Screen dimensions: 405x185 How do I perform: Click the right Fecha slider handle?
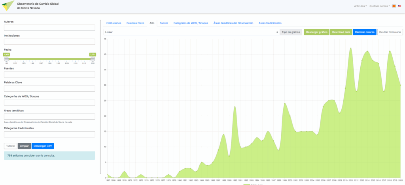tap(93, 59)
